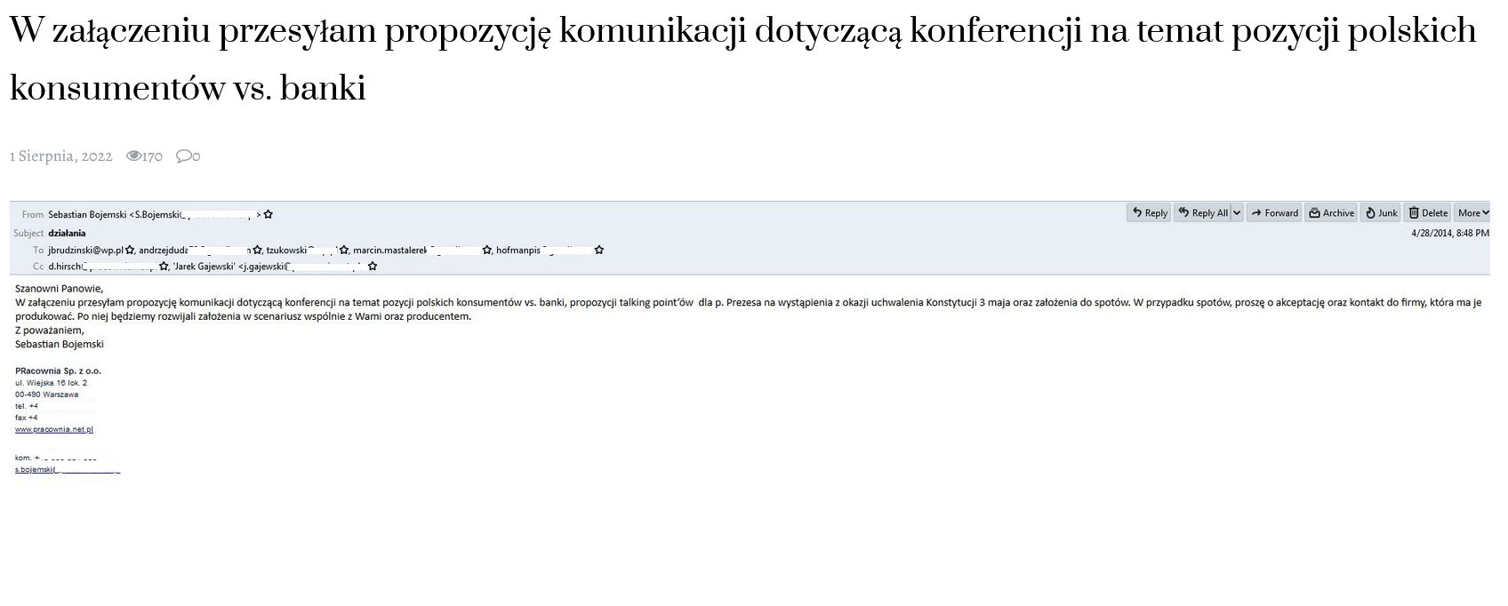The width and height of the screenshot is (1508, 606).
Task: Click star next to d.hirsch Cc recipient
Action: point(164,266)
